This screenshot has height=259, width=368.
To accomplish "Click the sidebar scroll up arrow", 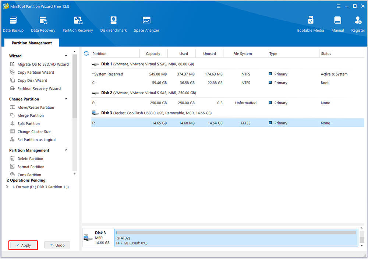I will pos(75,52).
